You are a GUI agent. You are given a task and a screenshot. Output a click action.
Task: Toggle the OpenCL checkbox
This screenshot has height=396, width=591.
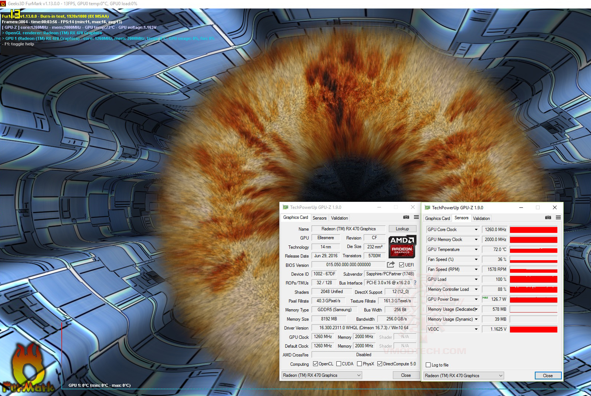click(315, 364)
